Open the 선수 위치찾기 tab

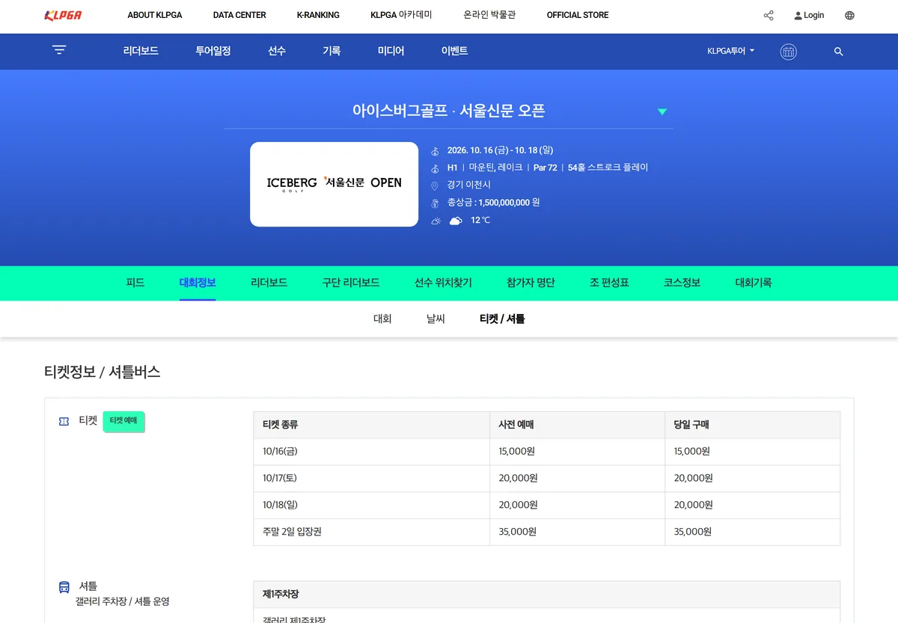point(443,283)
